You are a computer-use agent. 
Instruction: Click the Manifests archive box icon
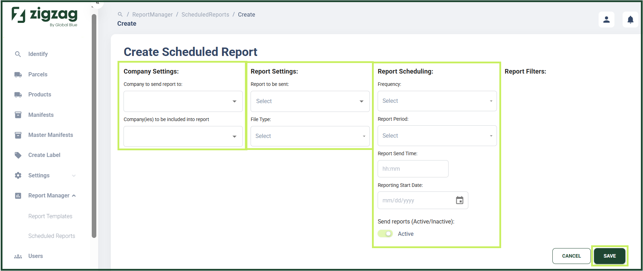18,115
